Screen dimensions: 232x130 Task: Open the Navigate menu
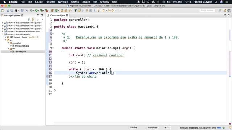(63, 2)
